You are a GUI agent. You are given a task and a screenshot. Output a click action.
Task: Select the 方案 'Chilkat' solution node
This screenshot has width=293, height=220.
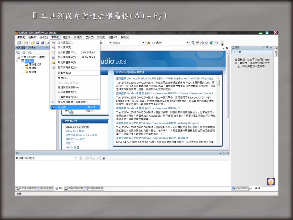[x=31, y=57]
